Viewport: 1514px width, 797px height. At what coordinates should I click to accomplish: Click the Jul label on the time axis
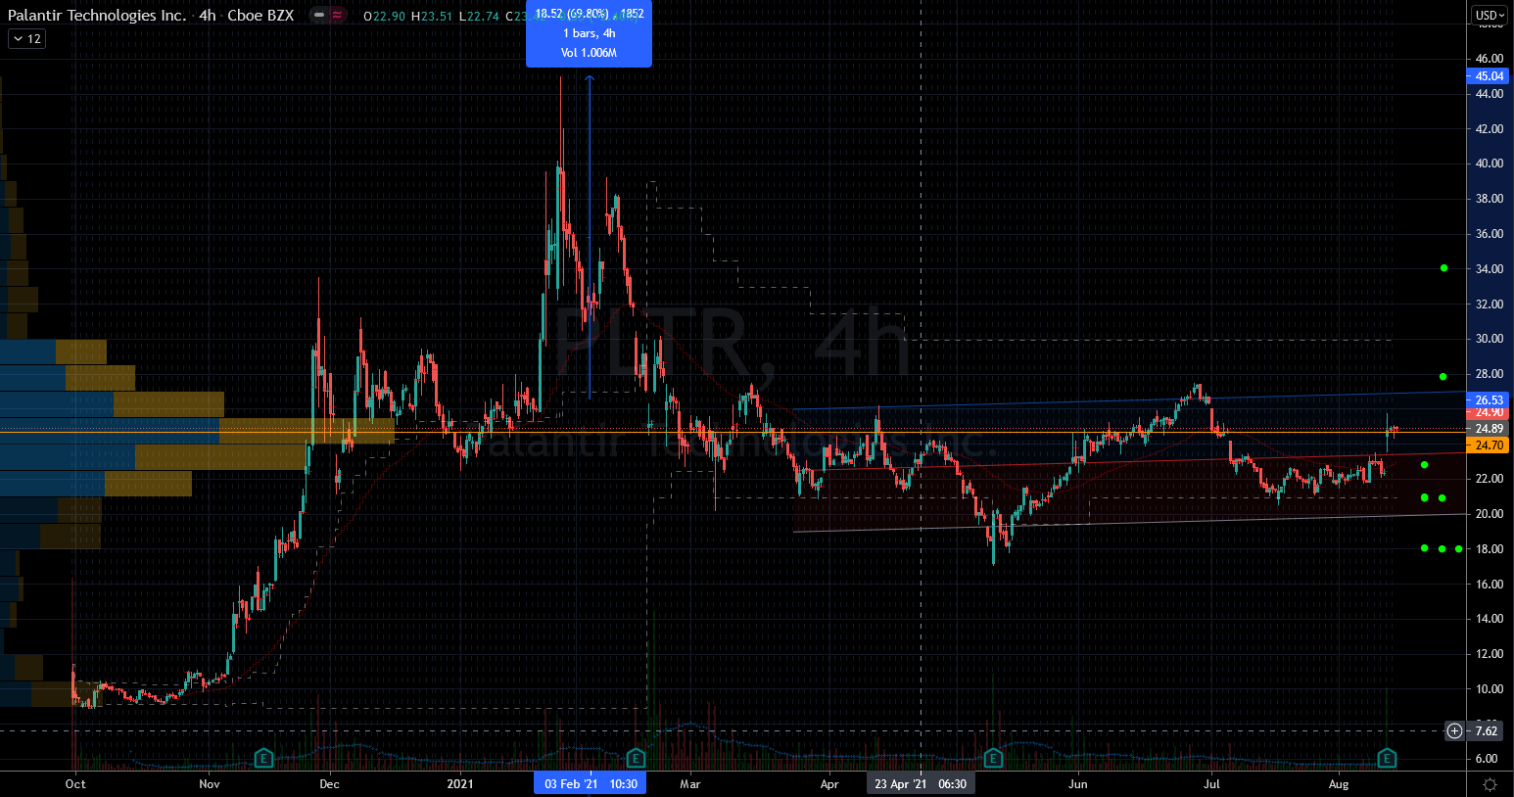pyautogui.click(x=1212, y=784)
